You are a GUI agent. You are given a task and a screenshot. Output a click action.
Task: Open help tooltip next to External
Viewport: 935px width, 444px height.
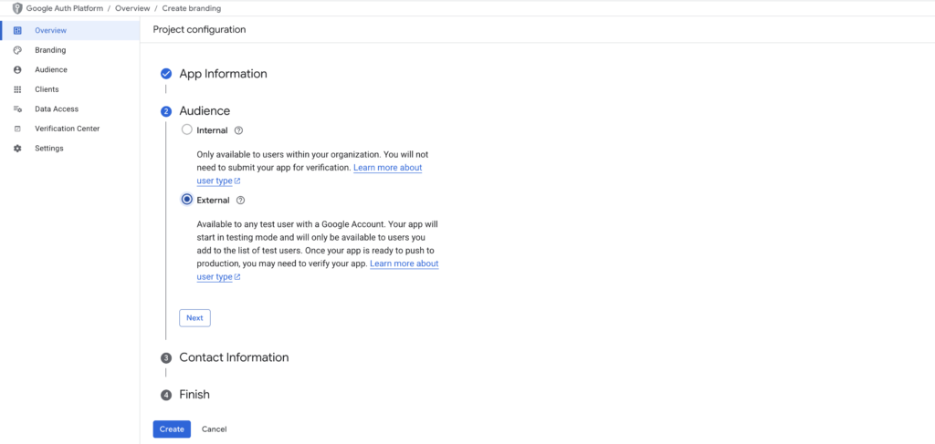click(241, 200)
